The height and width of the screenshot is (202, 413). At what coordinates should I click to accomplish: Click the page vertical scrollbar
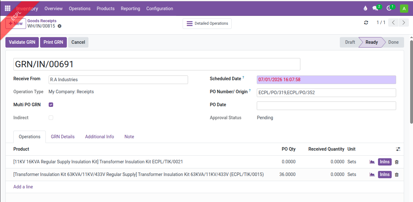pos(411,82)
